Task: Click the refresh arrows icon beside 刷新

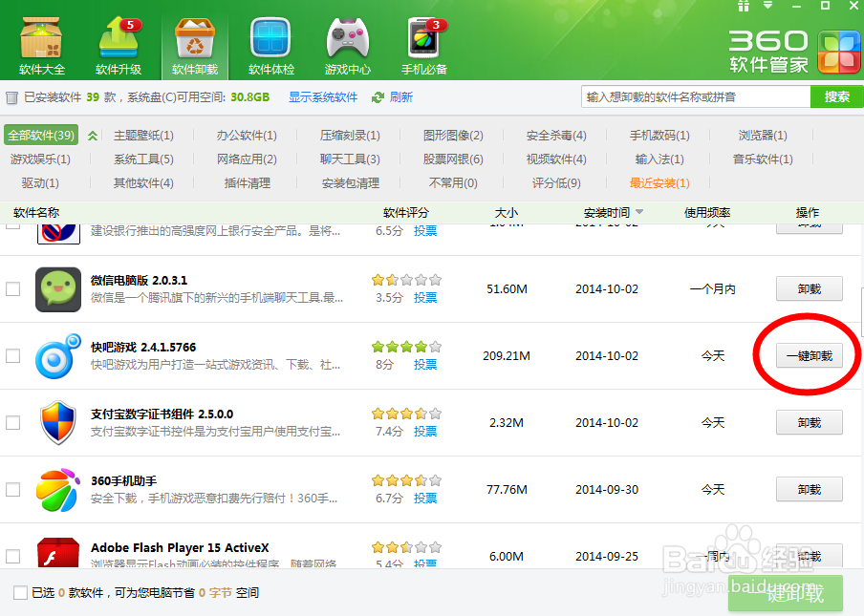Action: click(378, 97)
